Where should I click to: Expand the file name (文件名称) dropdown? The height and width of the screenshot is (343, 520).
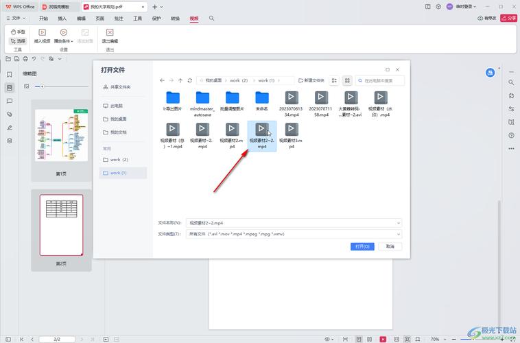[x=399, y=223]
